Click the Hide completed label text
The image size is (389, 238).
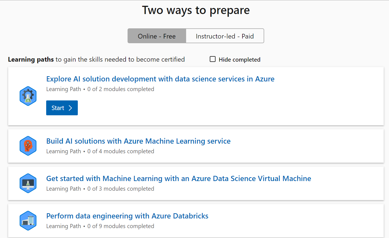pyautogui.click(x=239, y=60)
